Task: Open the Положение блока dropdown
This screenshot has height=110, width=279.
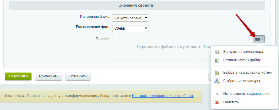Action: coord(131,18)
